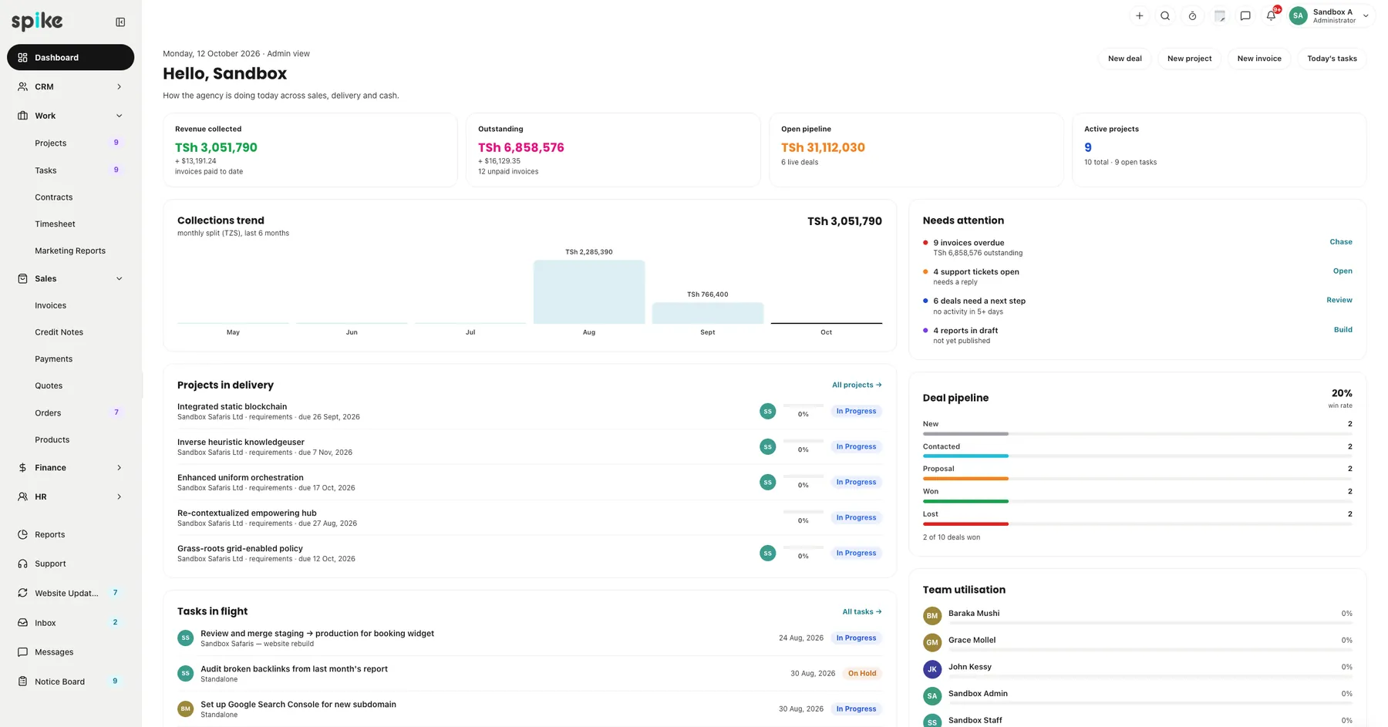1388x727 pixels.
Task: Click the Website Updates refresh icon
Action: [22, 593]
